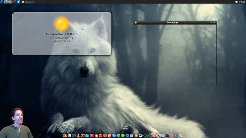Open the blue Finder-style file manager in the dock
This screenshot has height=138, width=246.
coord(69,135)
